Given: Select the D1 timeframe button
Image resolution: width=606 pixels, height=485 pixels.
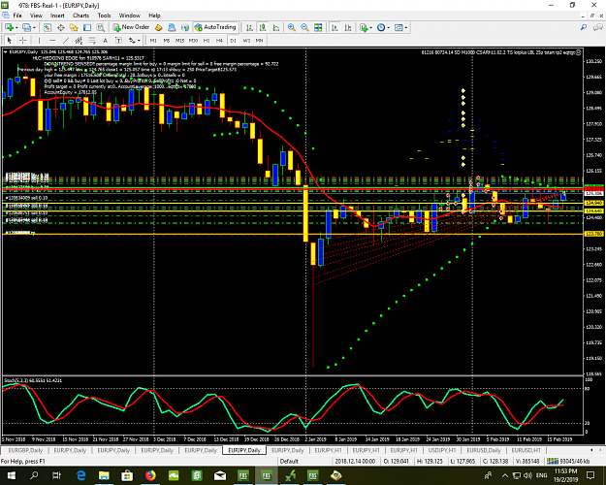Looking at the screenshot, I should click(x=233, y=40).
